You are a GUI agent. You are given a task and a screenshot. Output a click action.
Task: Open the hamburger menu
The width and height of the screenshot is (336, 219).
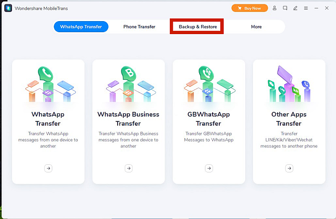[x=306, y=8]
